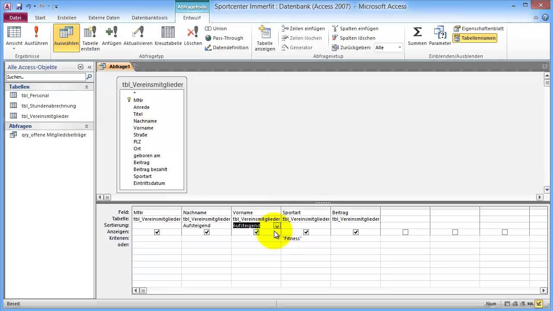Open Tabelle anzeigen dialog
Screen dimensions: 553x311
point(265,38)
